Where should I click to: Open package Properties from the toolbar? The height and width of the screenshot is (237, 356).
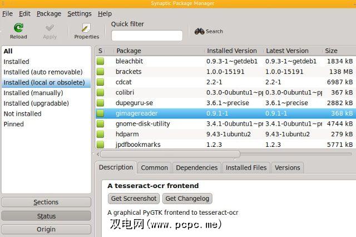(86, 27)
